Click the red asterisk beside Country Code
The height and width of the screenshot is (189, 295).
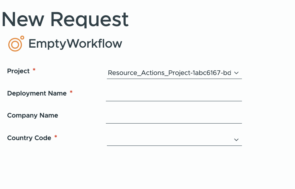(56, 137)
